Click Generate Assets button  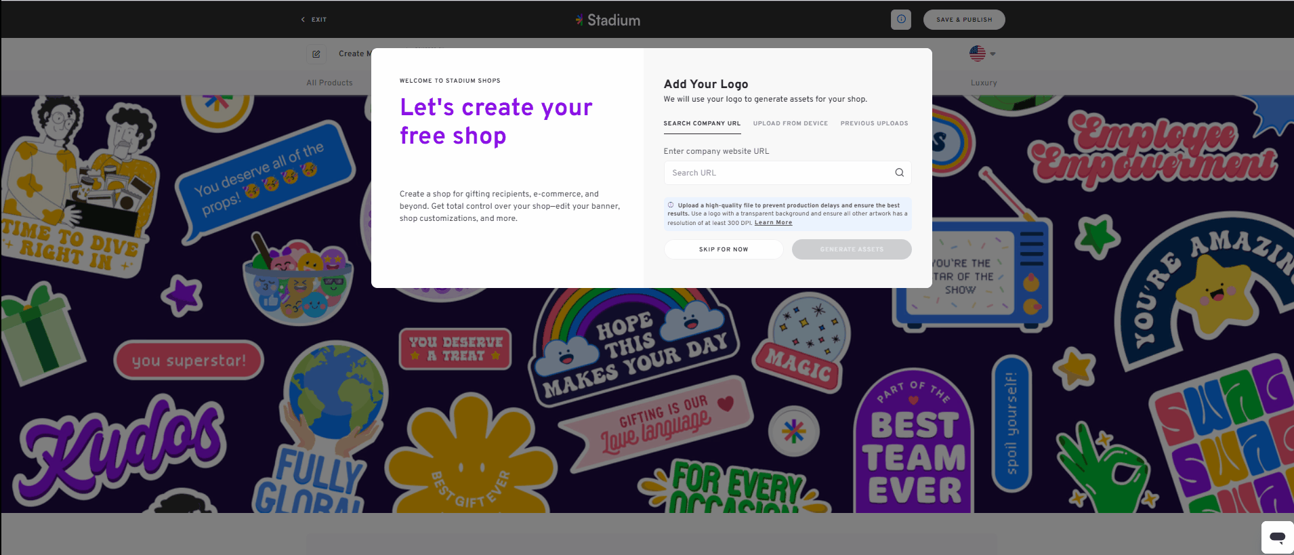point(852,249)
